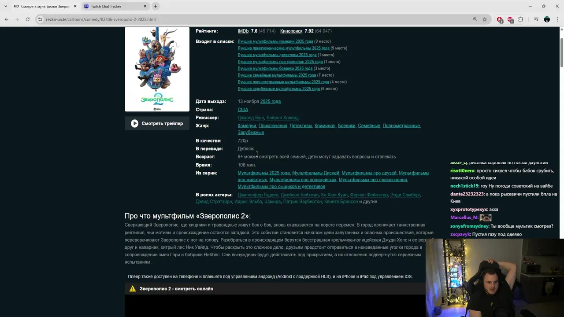Open actor Джиннифер Гудвин link

pos(258,195)
